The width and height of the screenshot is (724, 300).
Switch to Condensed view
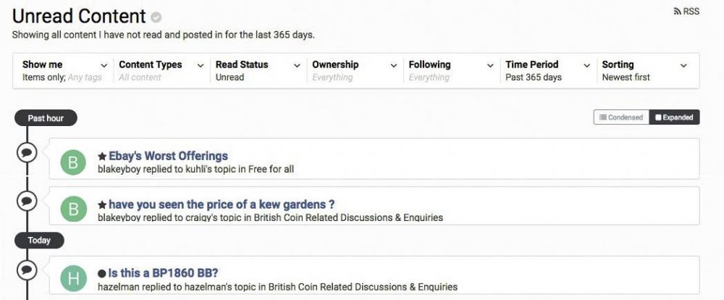[x=621, y=117]
